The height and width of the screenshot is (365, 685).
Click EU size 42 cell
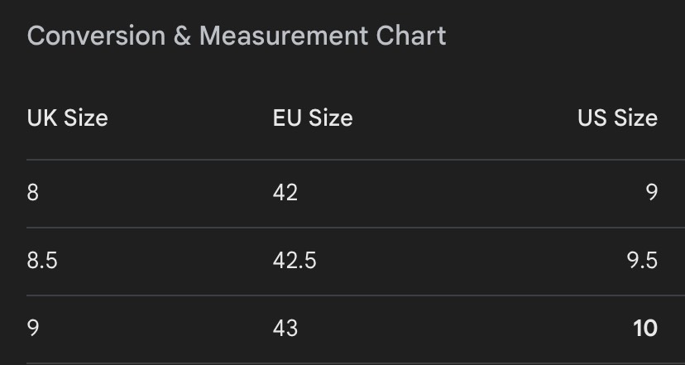(x=285, y=192)
